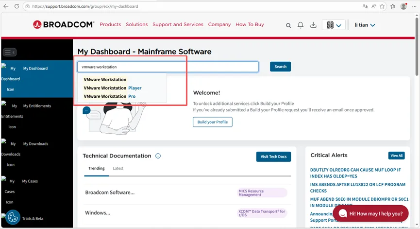The height and width of the screenshot is (229, 420).
Task: Click Build your Profile button
Action: [213, 122]
